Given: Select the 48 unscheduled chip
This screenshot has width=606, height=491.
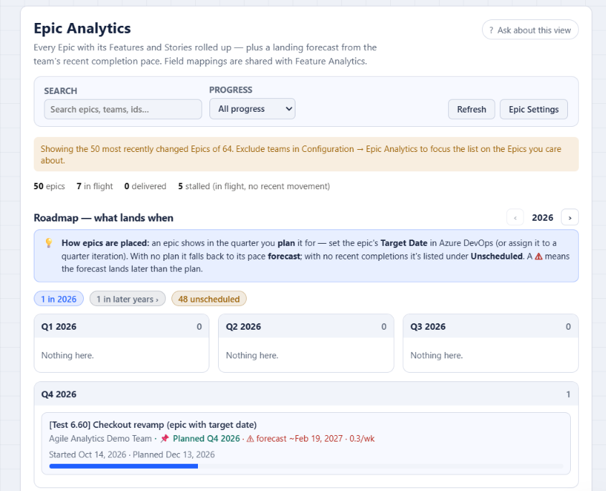Looking at the screenshot, I should (209, 299).
